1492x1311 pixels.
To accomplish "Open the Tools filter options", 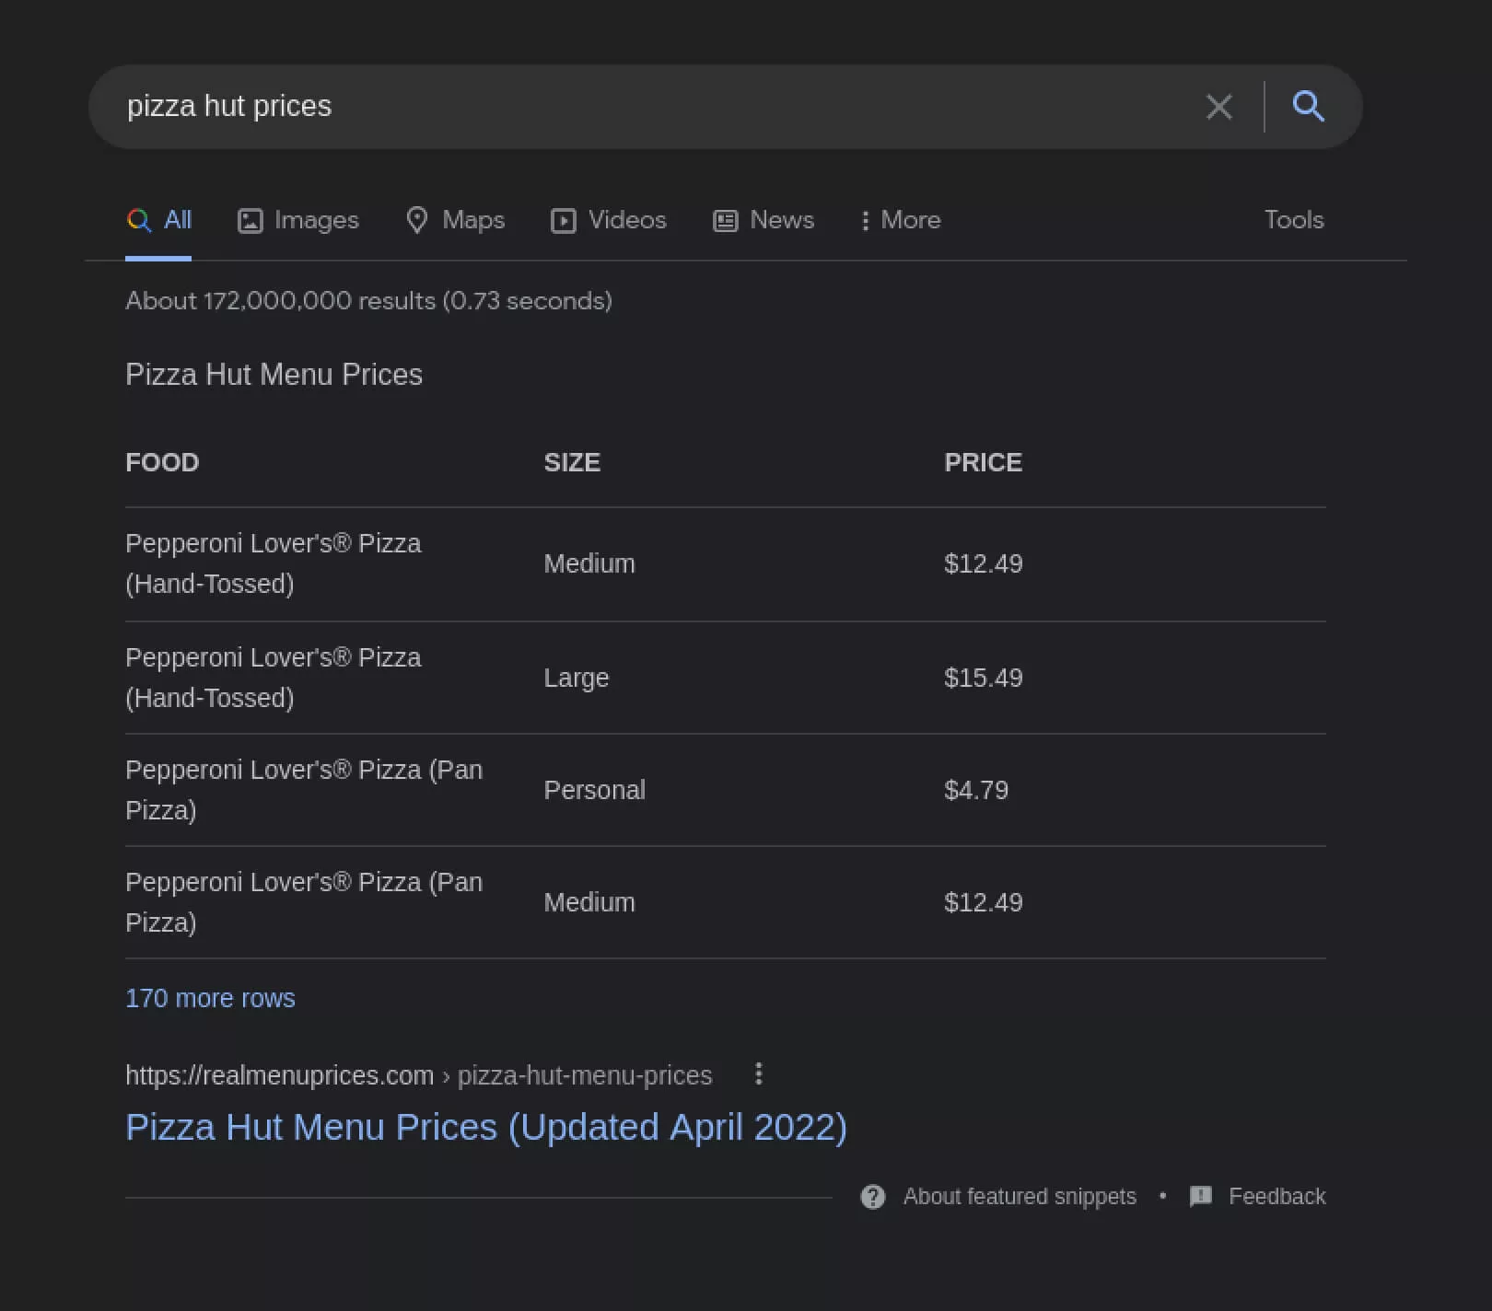I will 1293,220.
